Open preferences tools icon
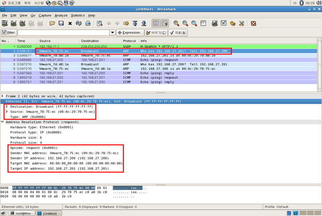 241,23
